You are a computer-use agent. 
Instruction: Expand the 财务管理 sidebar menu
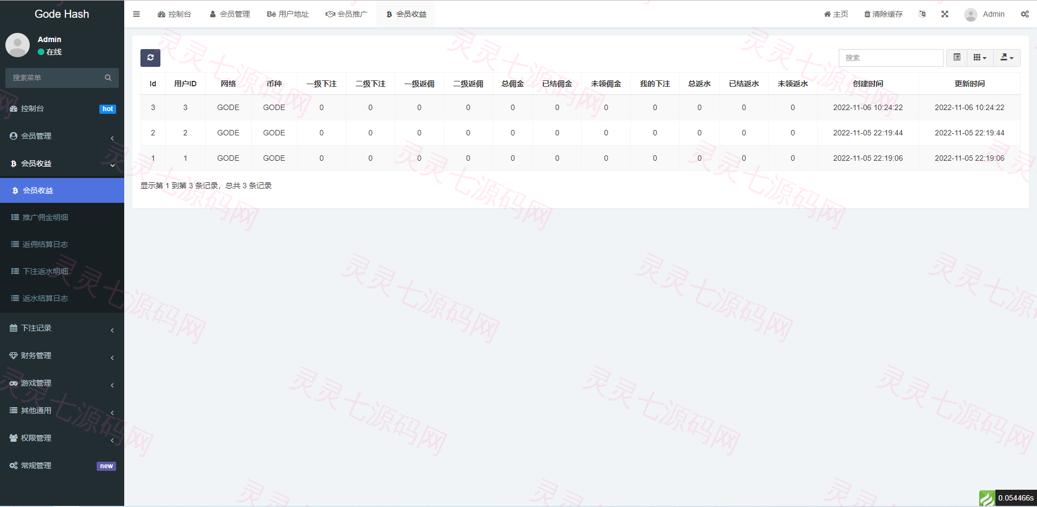62,355
